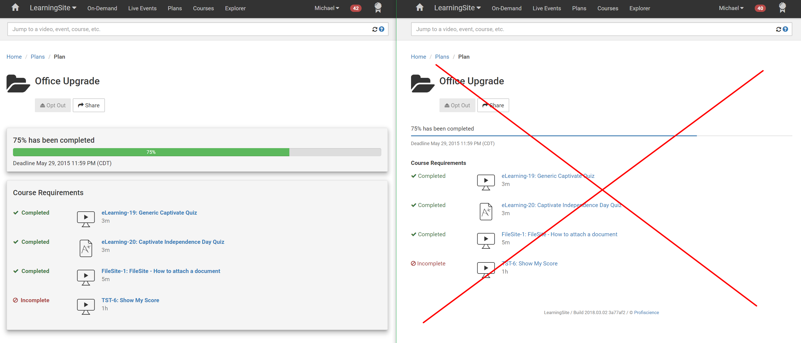Click document icon for eLearning-20 in left pane
Screen dimensions: 801x343
[86, 248]
